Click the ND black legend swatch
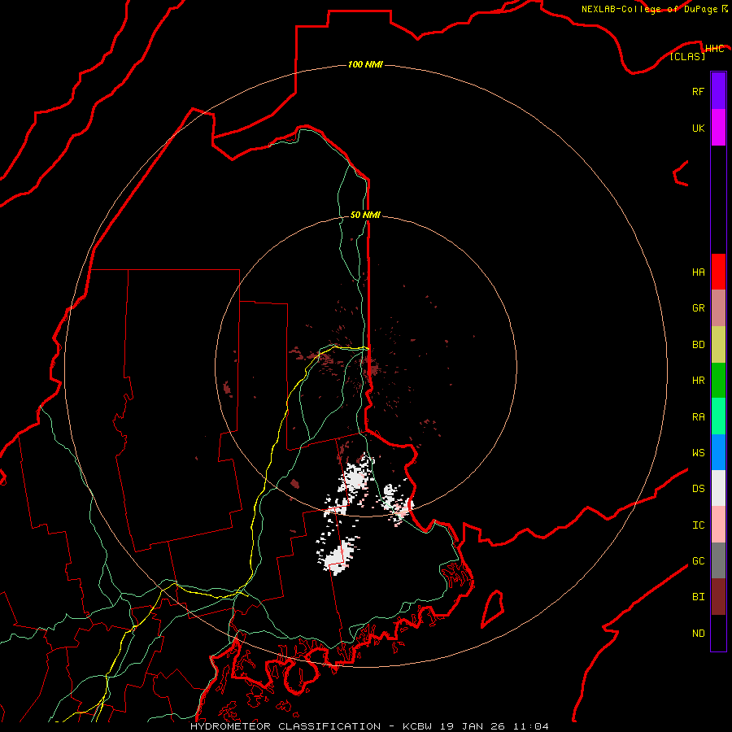The image size is (732, 732). click(x=718, y=633)
